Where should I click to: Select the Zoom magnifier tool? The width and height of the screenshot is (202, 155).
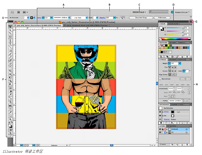tap(10, 119)
